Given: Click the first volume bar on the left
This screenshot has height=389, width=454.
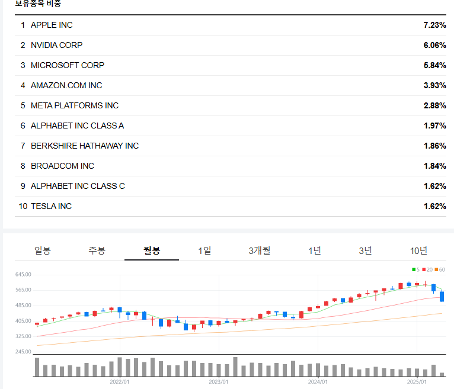Looking at the screenshot, I should [37, 367].
